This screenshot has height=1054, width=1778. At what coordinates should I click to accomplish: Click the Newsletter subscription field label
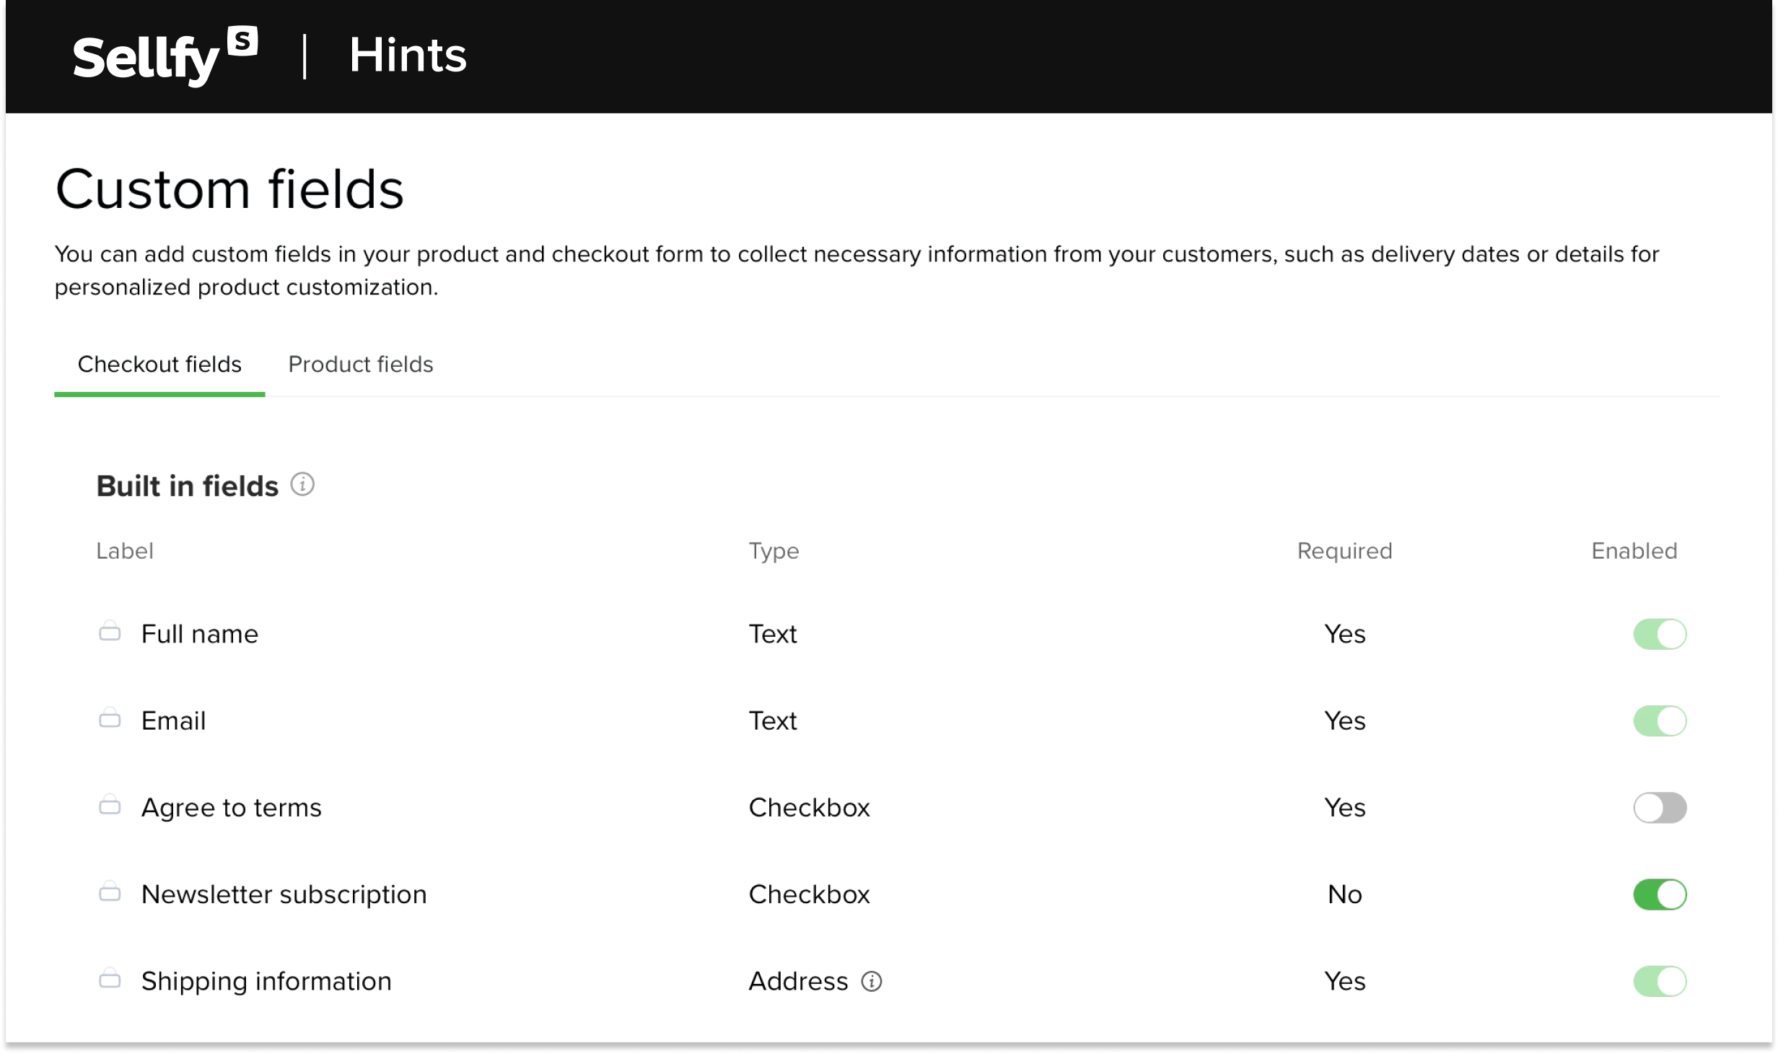[284, 894]
